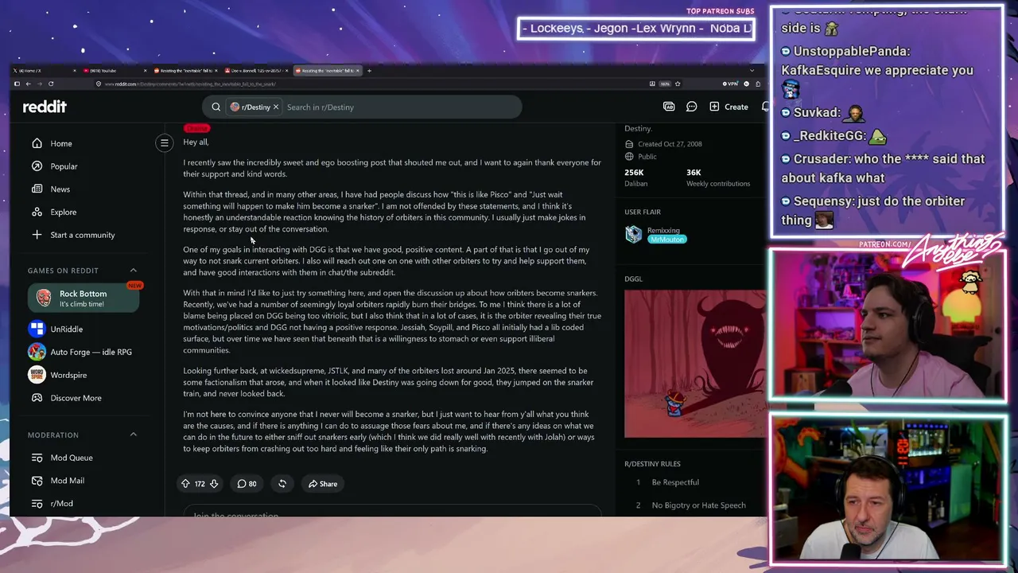Viewport: 1018px width, 573px height.
Task: Collapse the left navigation sidebar
Action: (x=165, y=143)
